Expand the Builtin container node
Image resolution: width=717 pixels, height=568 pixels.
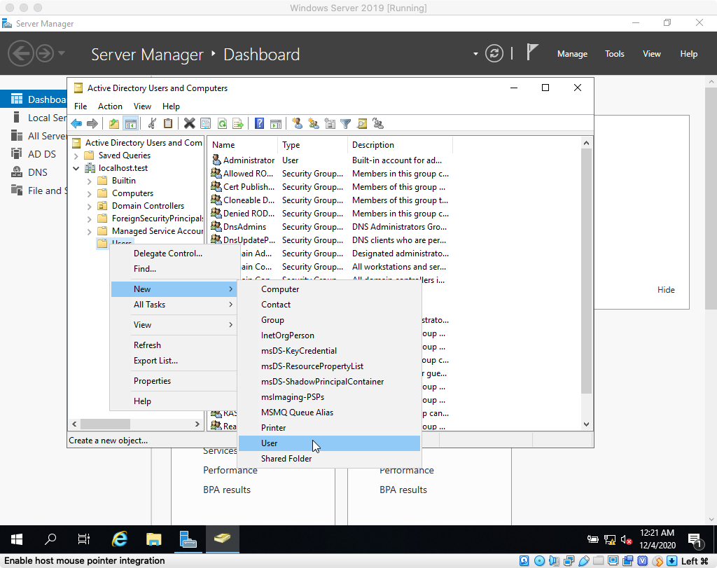[89, 181]
